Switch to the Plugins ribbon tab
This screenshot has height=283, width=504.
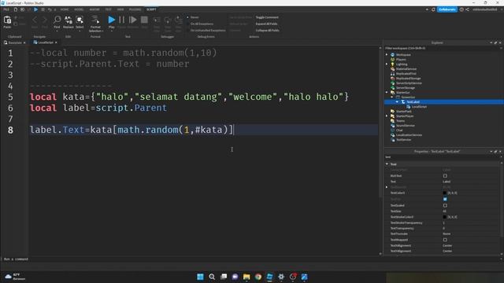coord(135,9)
